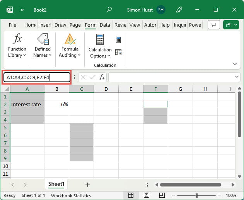
Task: Expand the Calculation Options dropdown
Action: [100, 56]
